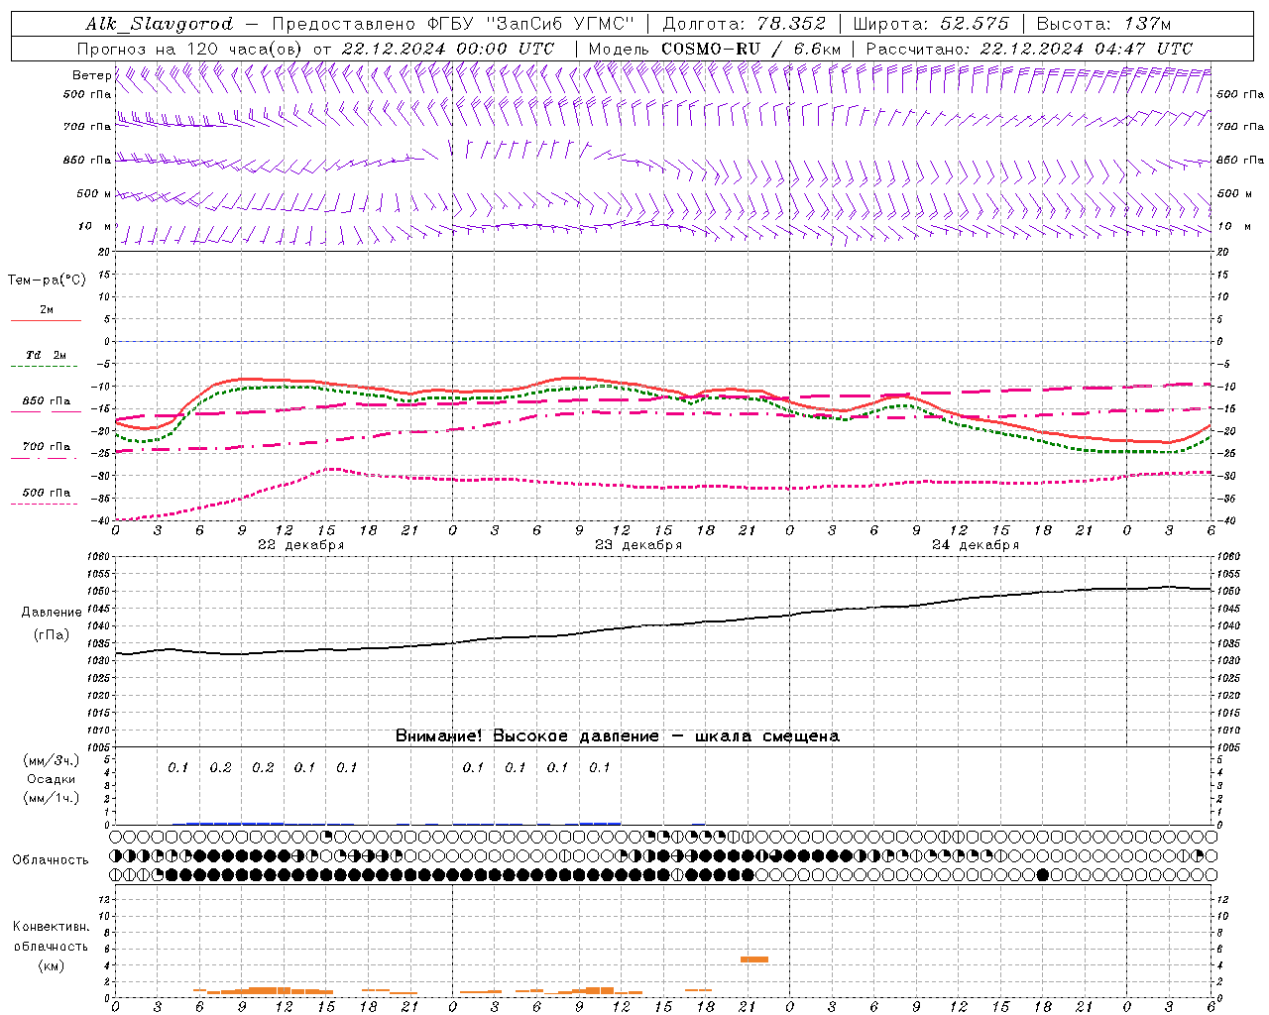Screen dimensions: 1269x1015
Task: Click the latitude value Широта: 52.575
Action: click(x=931, y=24)
